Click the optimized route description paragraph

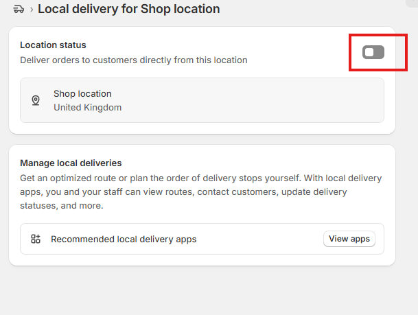click(x=201, y=192)
